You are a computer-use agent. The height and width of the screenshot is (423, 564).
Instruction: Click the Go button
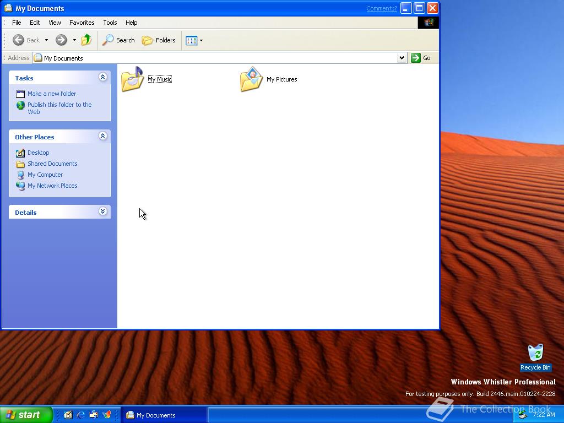tap(421, 58)
